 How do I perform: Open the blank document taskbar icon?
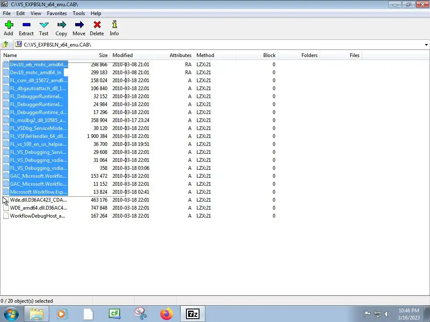(88, 314)
